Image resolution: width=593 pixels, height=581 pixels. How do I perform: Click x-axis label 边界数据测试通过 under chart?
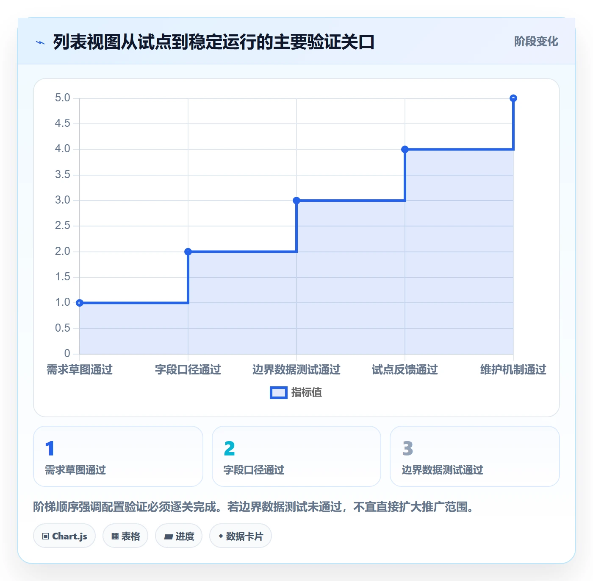[296, 370]
